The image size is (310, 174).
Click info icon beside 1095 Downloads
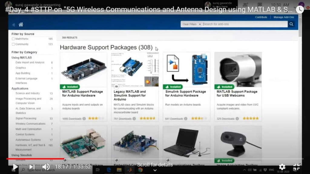pos(84,118)
